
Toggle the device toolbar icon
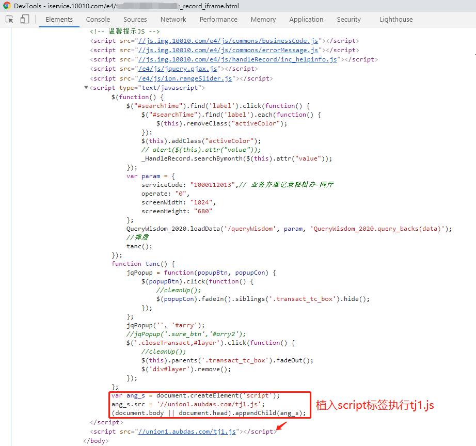25,20
